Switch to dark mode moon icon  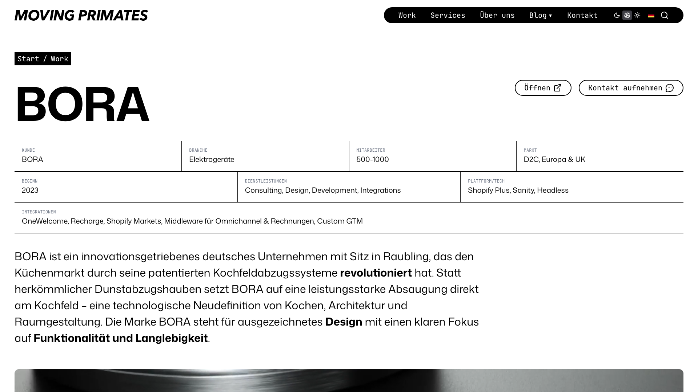pyautogui.click(x=617, y=15)
